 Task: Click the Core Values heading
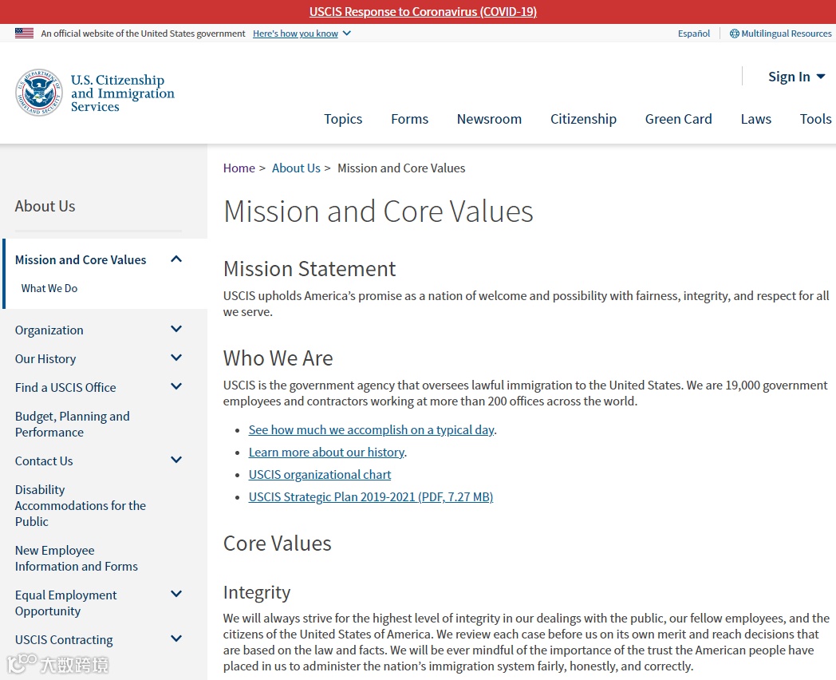tap(277, 544)
